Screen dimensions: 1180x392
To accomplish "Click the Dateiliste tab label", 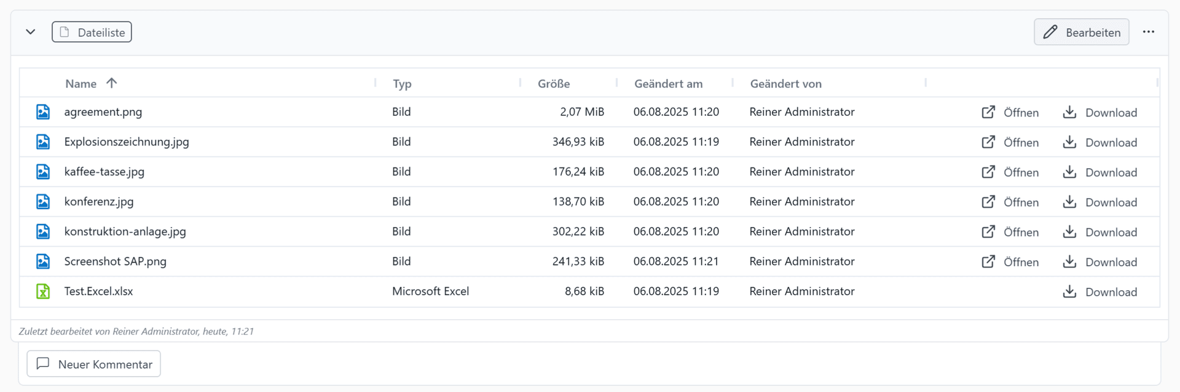I will pyautogui.click(x=92, y=33).
